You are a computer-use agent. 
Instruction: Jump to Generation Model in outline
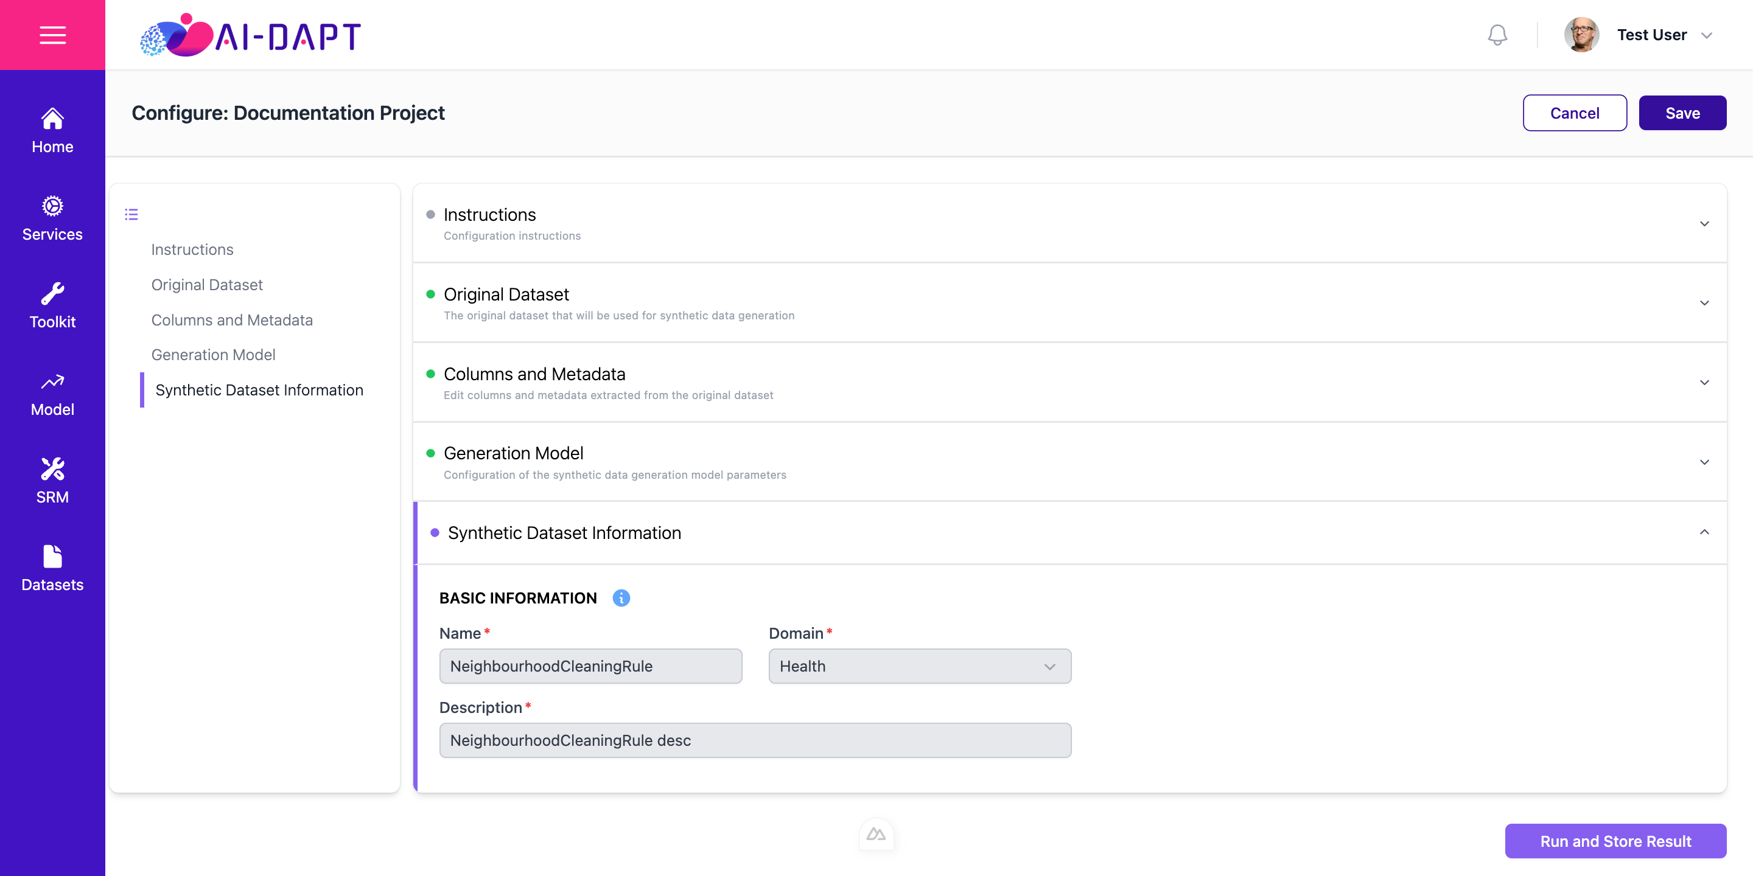[x=213, y=355]
